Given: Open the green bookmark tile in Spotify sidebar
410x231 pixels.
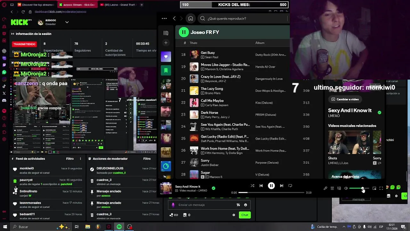Looking at the screenshot, I should tap(166, 70).
